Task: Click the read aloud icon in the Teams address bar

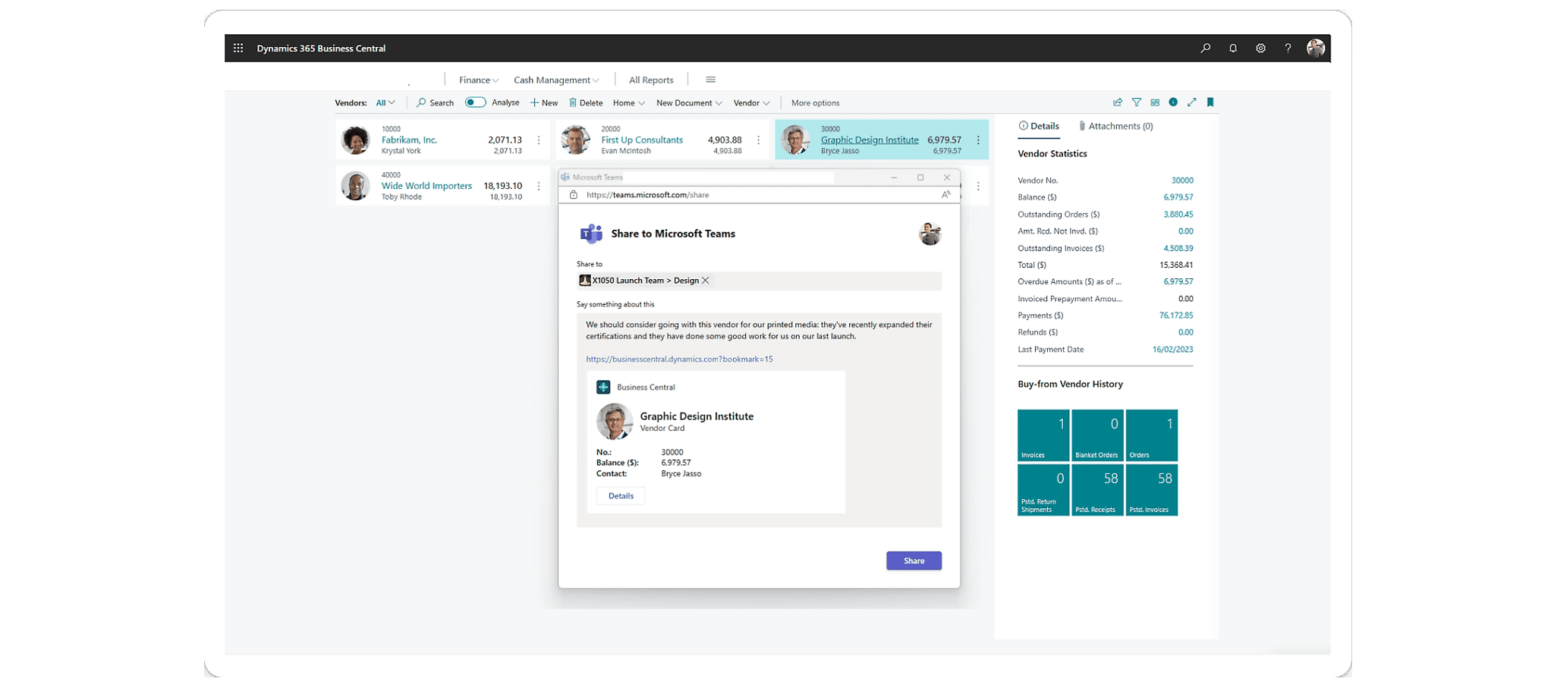Action: click(x=945, y=195)
